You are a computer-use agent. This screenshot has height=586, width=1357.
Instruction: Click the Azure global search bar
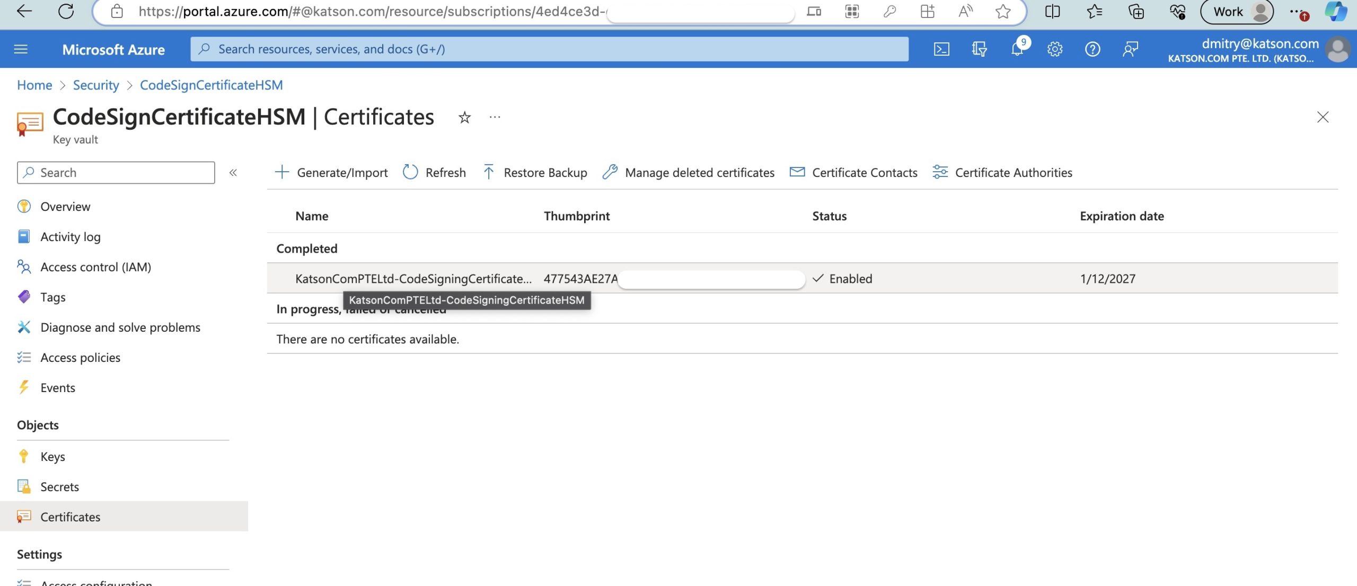549,49
